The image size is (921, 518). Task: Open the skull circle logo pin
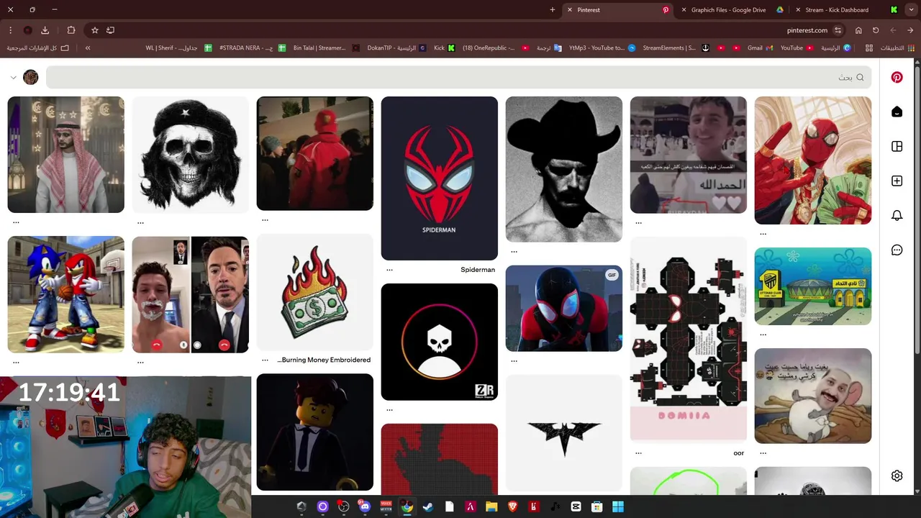439,342
